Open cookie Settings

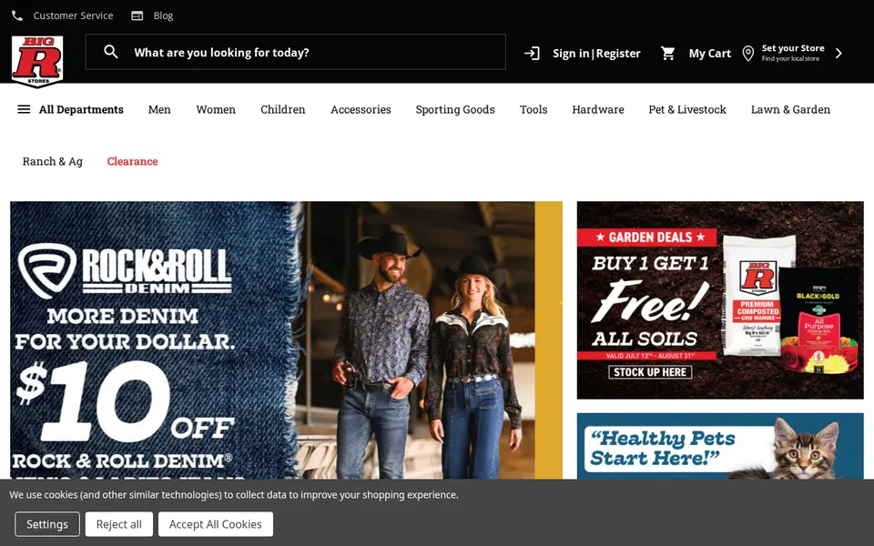coord(47,524)
